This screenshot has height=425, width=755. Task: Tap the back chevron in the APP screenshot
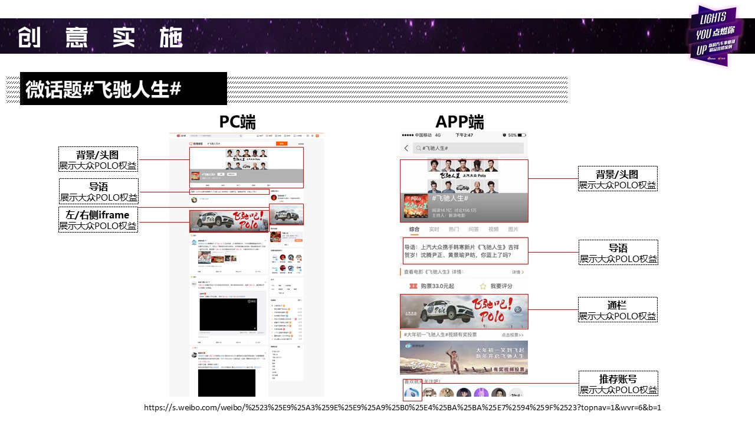[406, 148]
